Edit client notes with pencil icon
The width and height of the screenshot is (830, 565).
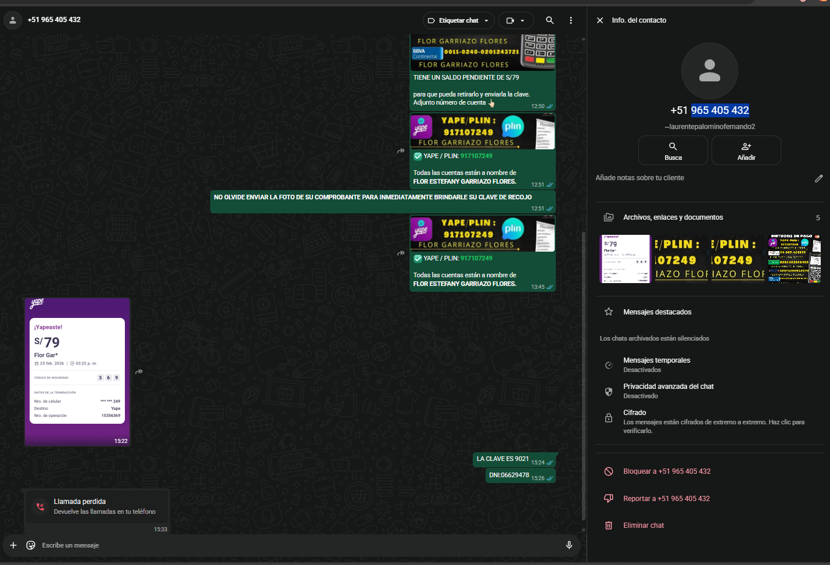[818, 178]
